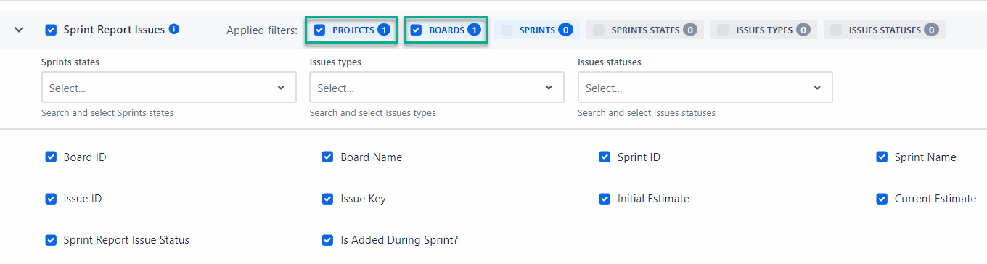Uncheck the Sprint Report Issues checkbox
The width and height of the screenshot is (987, 264).
[51, 30]
